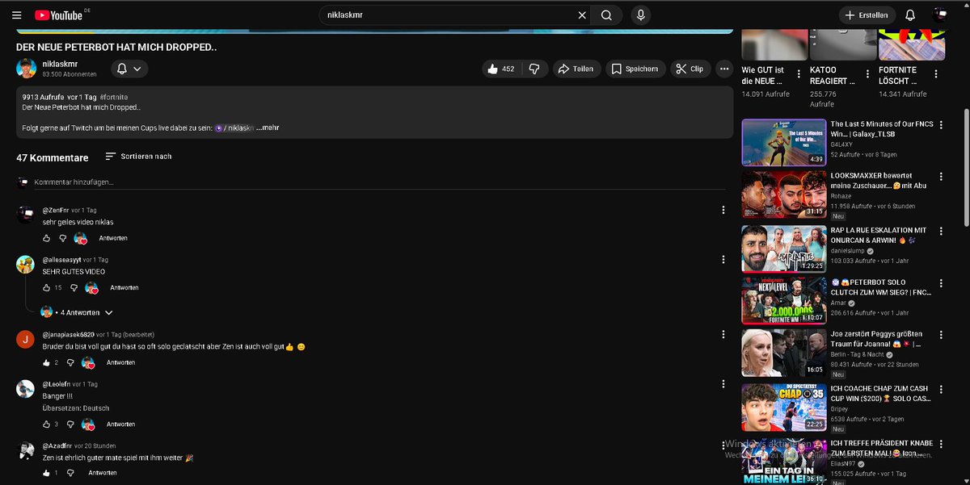Reply to @ZenFnr with Antworten
970x485 pixels.
[113, 238]
